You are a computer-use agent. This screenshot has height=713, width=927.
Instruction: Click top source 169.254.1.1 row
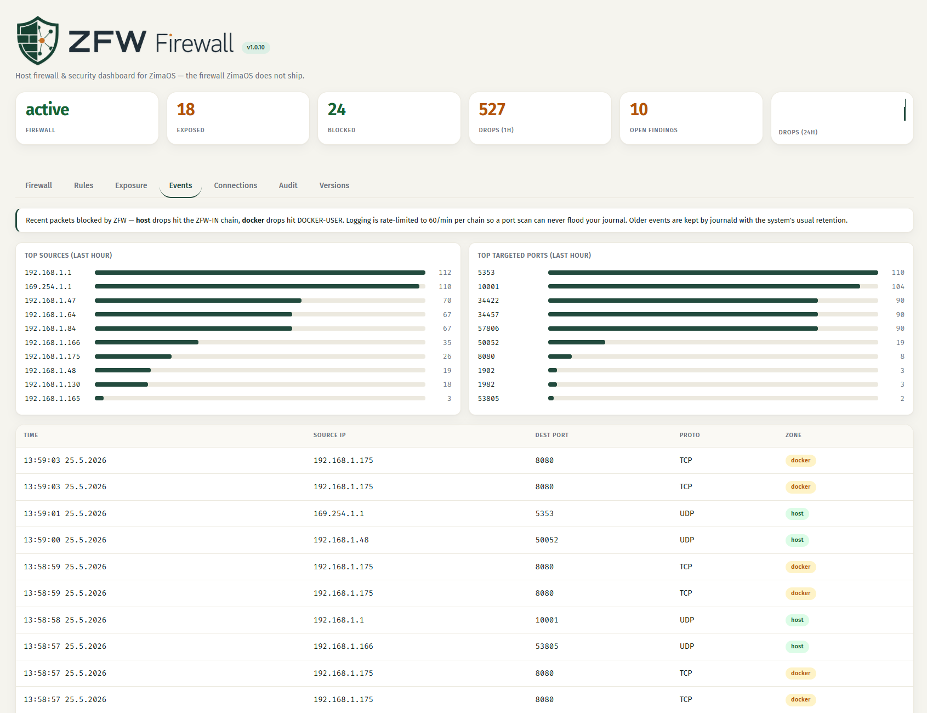(x=238, y=286)
